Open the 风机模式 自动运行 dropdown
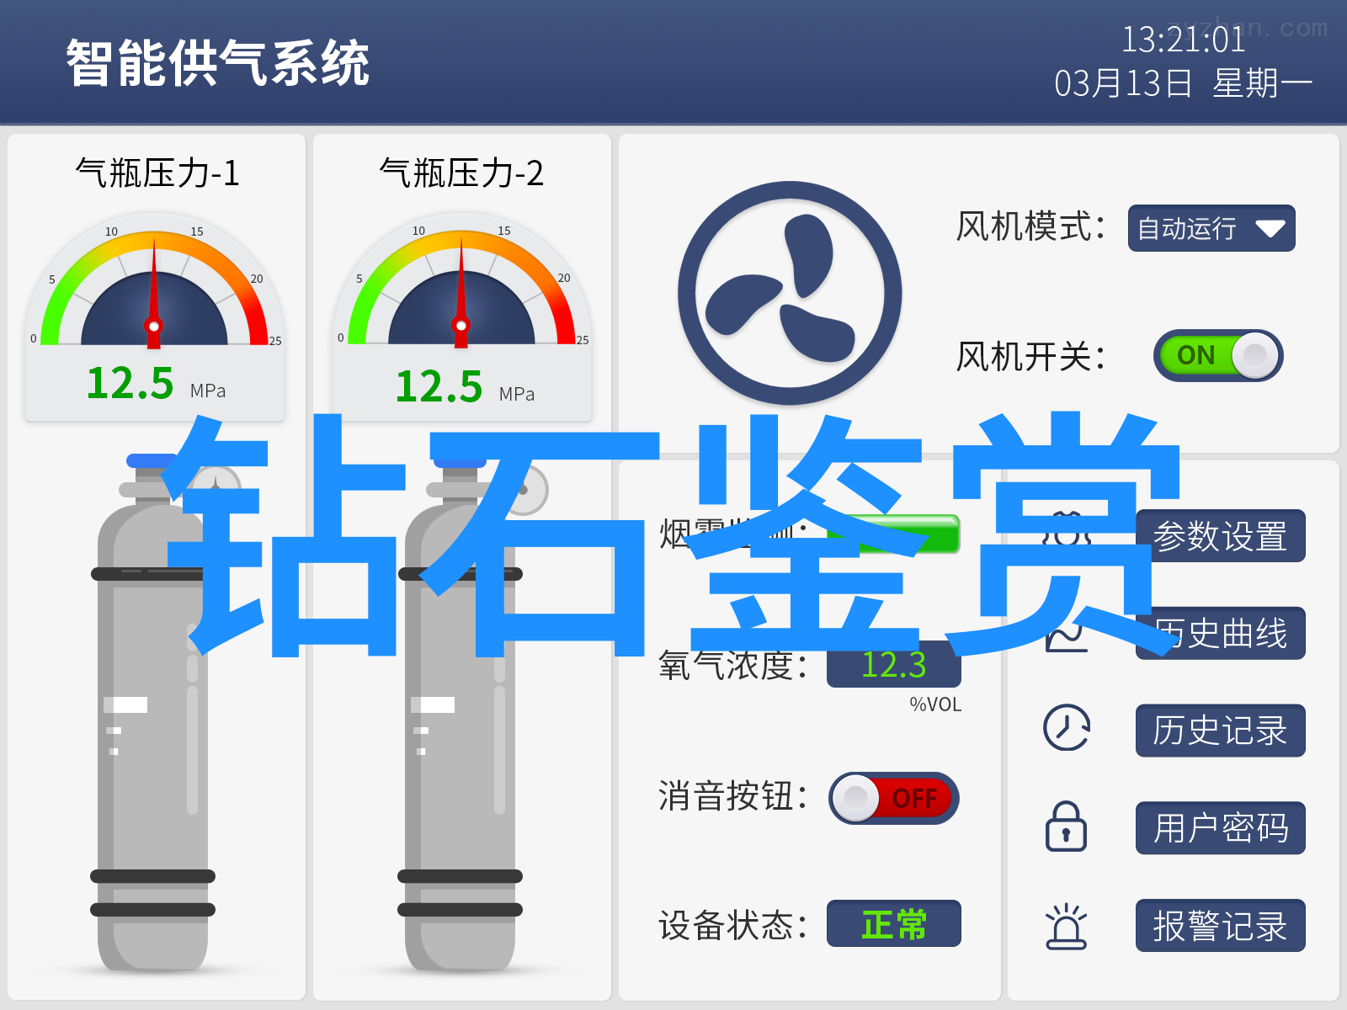 (x=1211, y=228)
